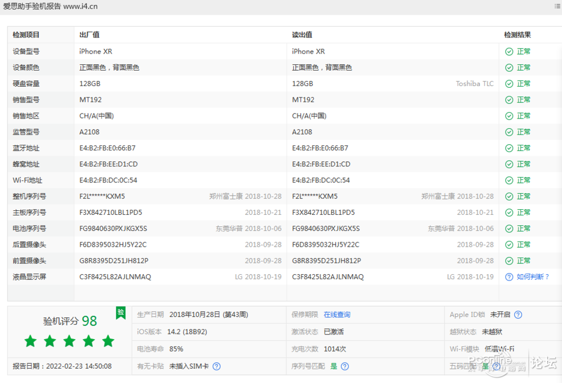
Task: Click the green check icon in 蜂窝地址 row
Action: click(x=509, y=164)
